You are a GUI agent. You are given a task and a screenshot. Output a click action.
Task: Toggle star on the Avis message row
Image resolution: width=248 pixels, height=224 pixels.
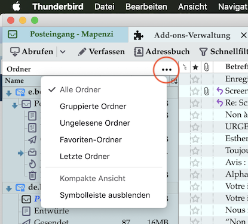[x=195, y=163]
